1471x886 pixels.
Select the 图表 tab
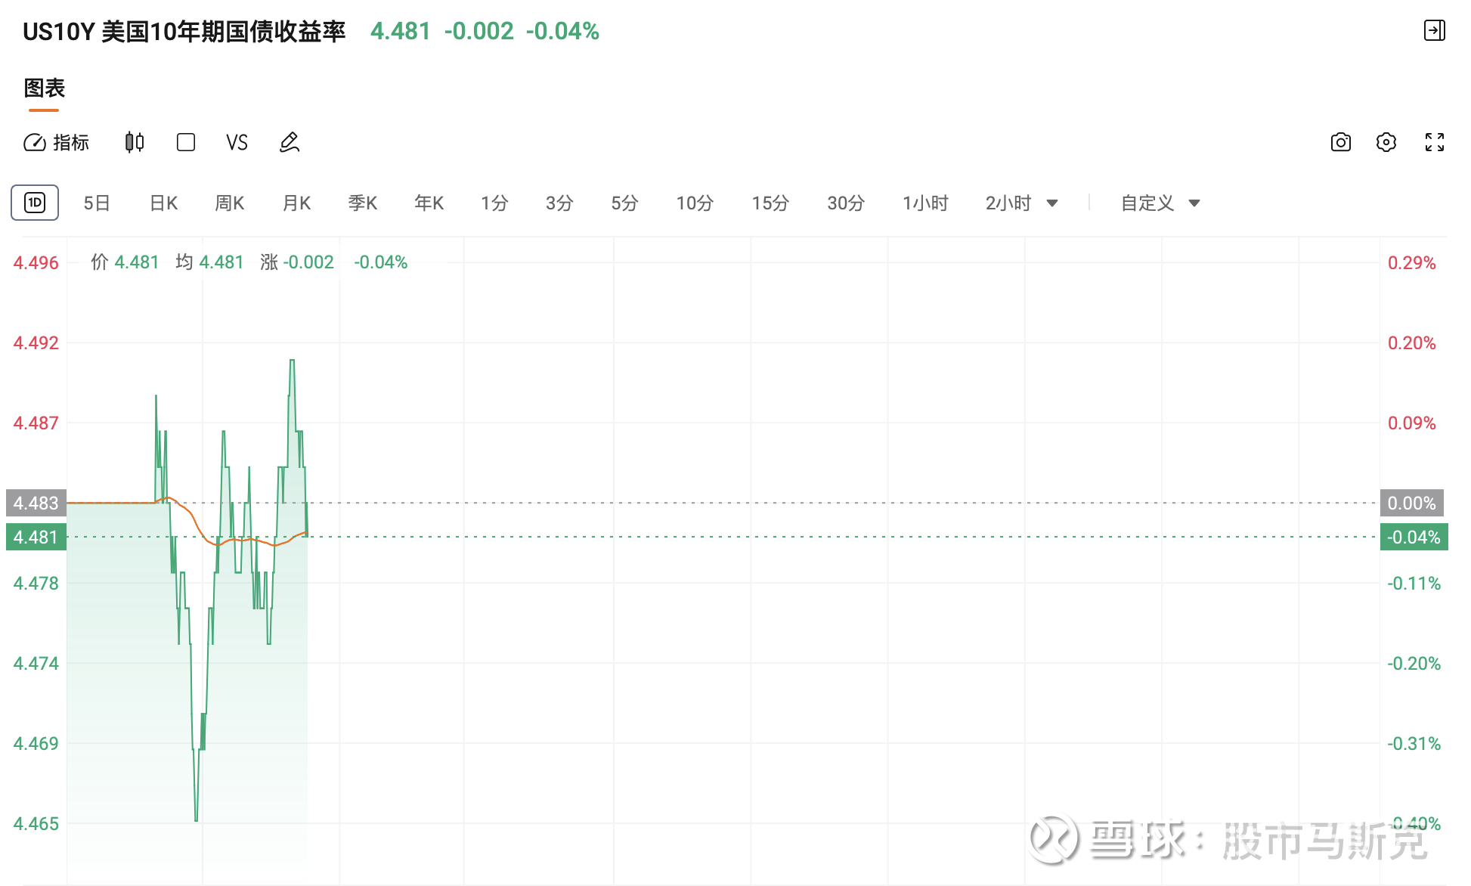(45, 88)
